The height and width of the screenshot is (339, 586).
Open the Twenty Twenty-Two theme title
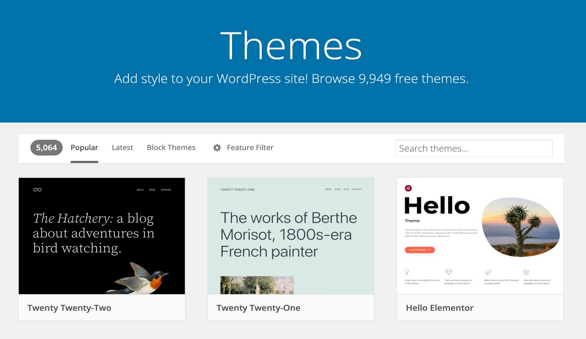coord(69,308)
